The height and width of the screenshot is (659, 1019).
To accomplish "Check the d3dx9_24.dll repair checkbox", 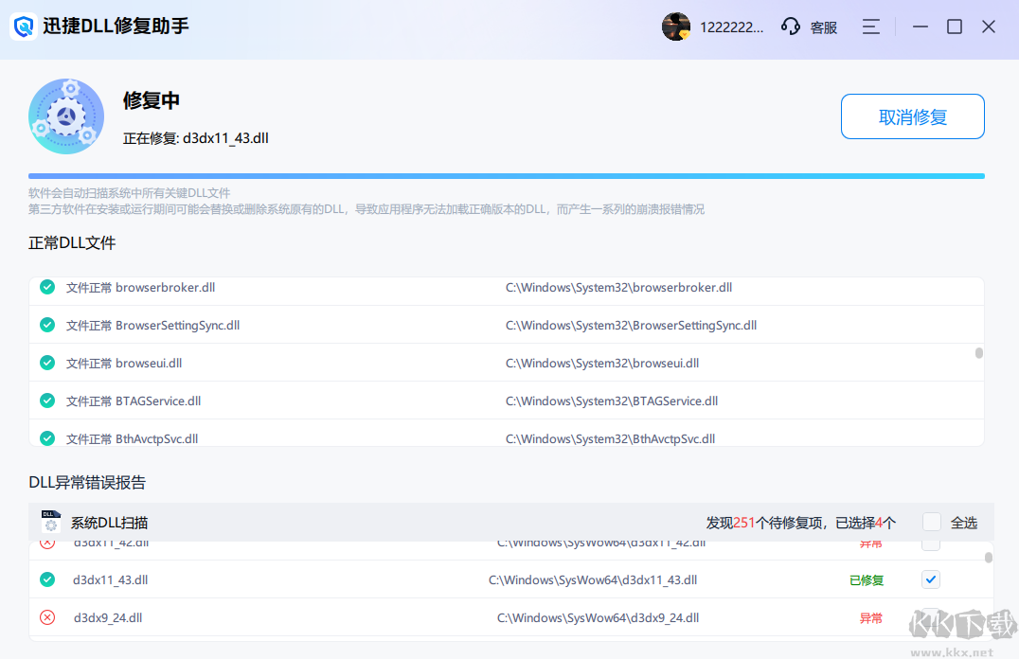I will point(930,616).
